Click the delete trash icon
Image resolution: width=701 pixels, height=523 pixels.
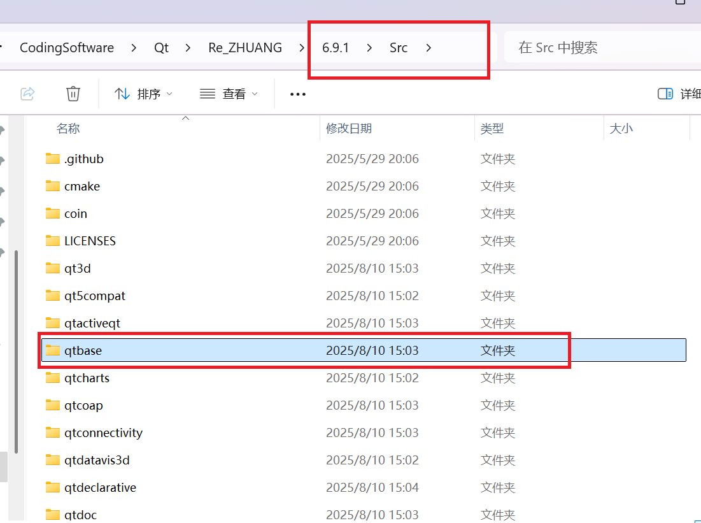pos(73,94)
